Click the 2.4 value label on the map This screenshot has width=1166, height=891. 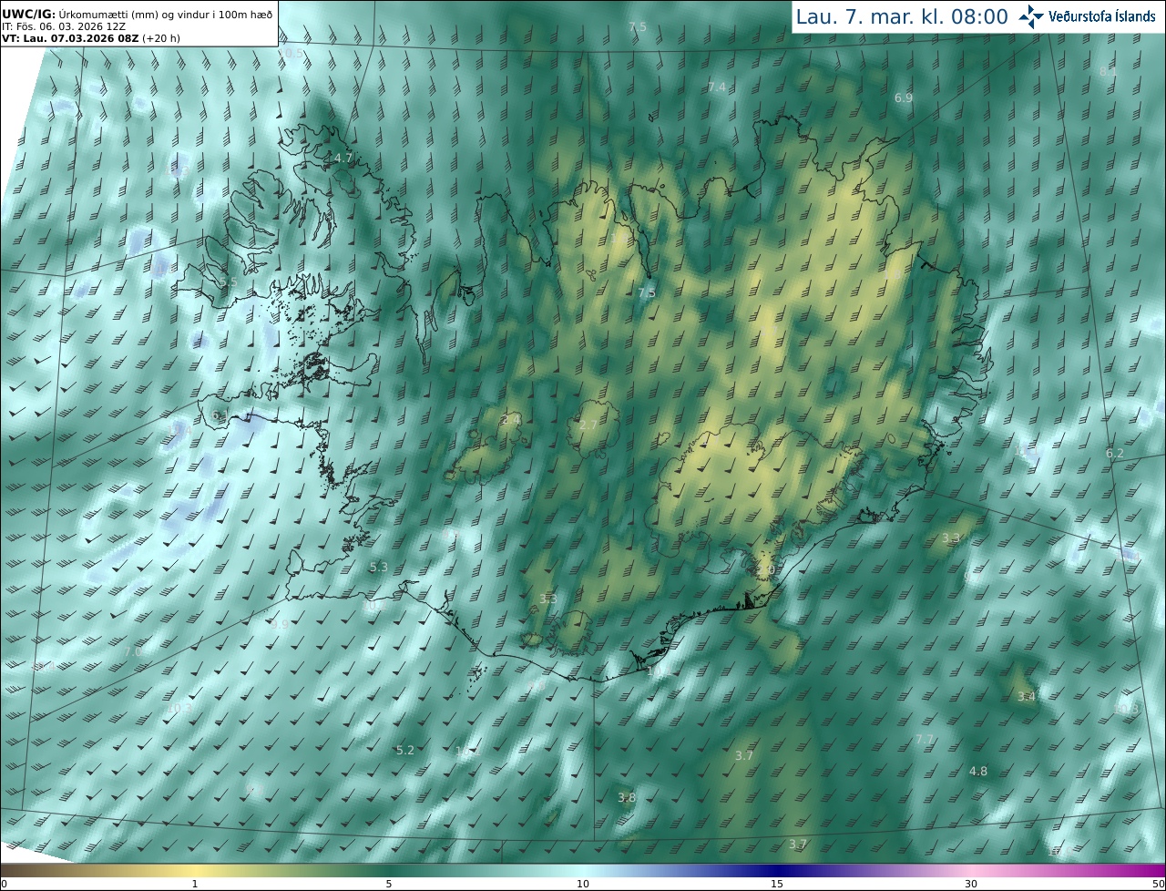click(511, 419)
